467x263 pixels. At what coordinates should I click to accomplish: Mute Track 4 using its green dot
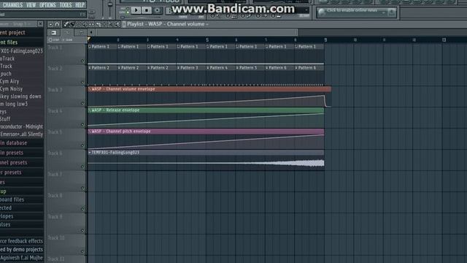click(x=82, y=124)
